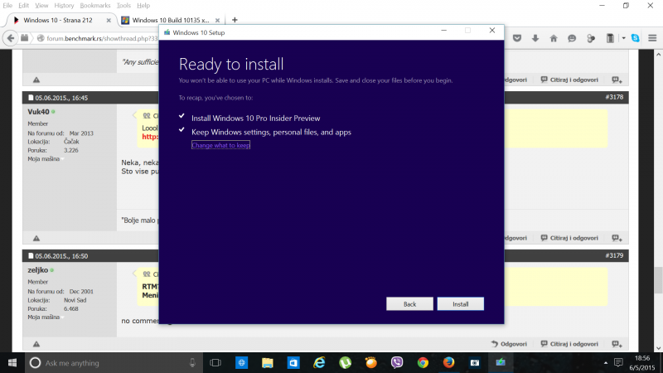Open the Windows Start button
The width and height of the screenshot is (663, 373).
(12, 363)
